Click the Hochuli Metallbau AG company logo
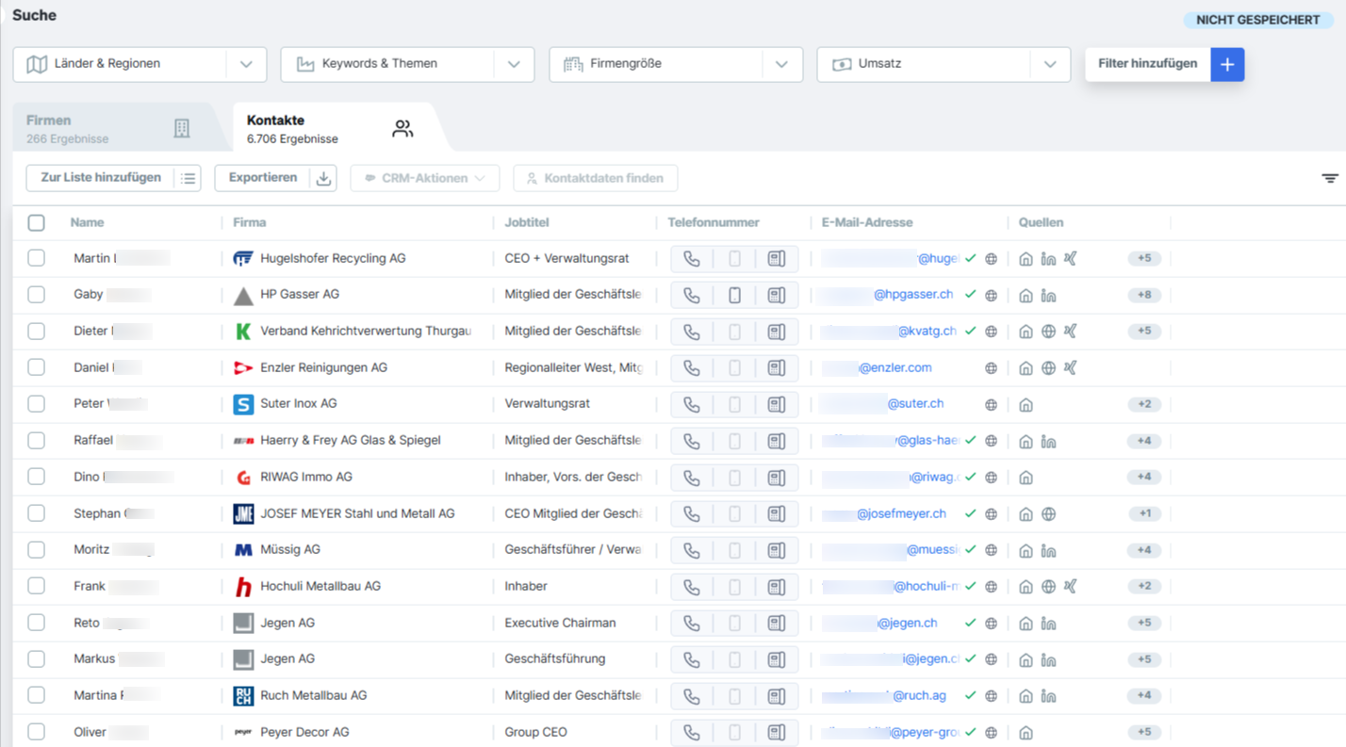This screenshot has height=747, width=1346. tap(243, 587)
